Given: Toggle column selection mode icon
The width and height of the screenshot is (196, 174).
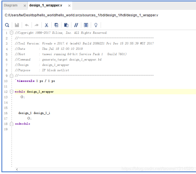Looking at the screenshot, I should 86,25.
